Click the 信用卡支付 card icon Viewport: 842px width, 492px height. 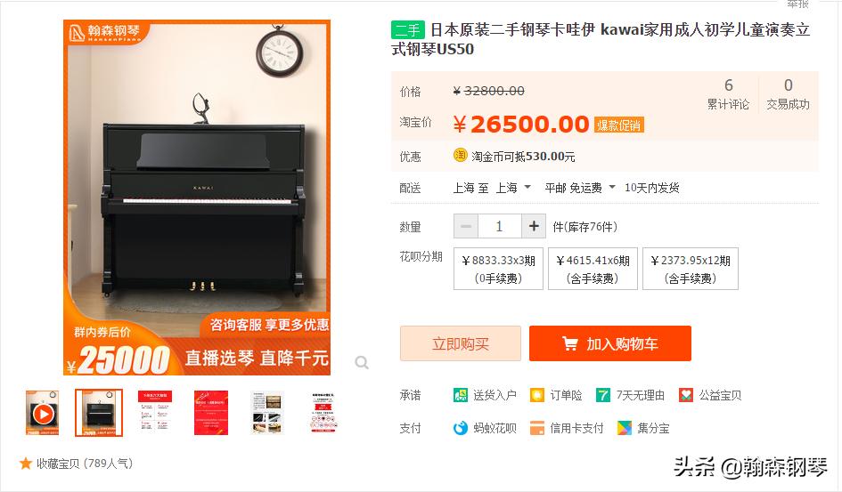click(x=537, y=428)
